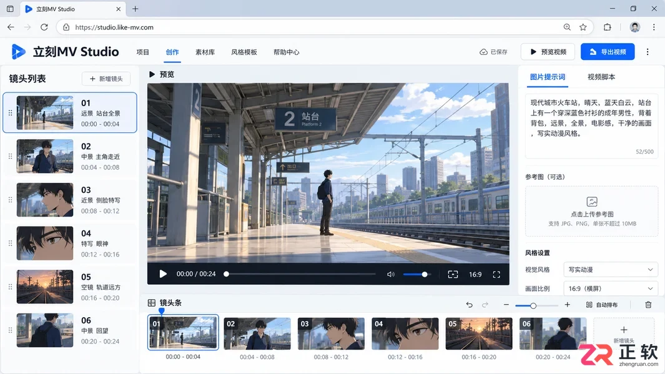
Task: Click the drag handle of shot 05
Action: tap(10, 287)
